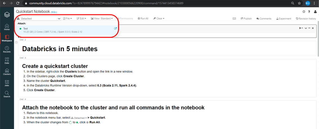Open the user account icon
The height and width of the screenshot is (129, 319).
(x=315, y=12)
